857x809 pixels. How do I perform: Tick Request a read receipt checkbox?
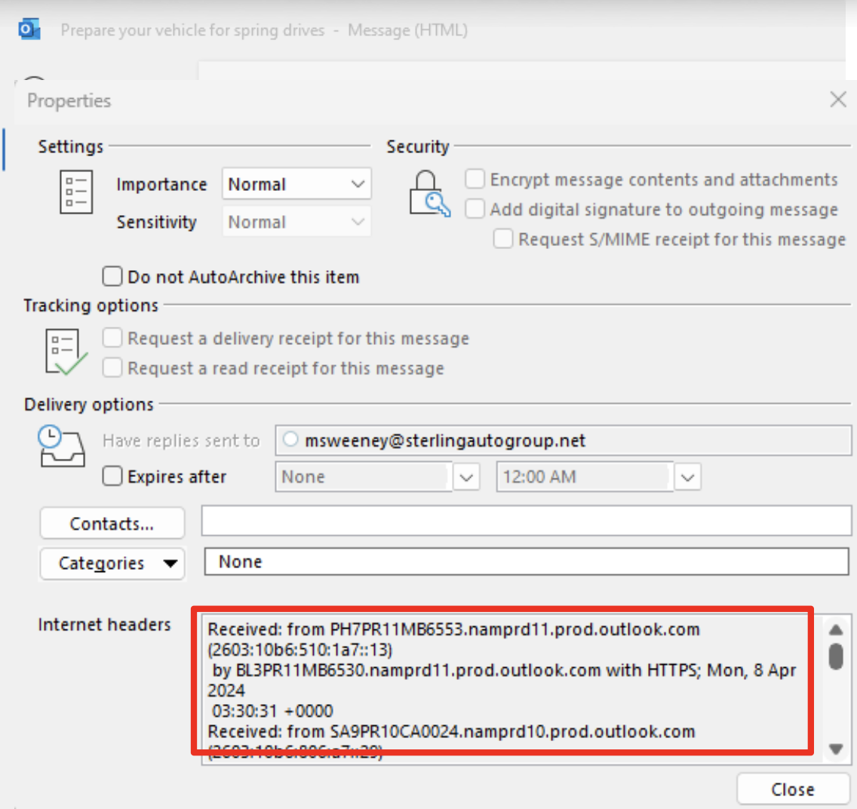pos(112,368)
